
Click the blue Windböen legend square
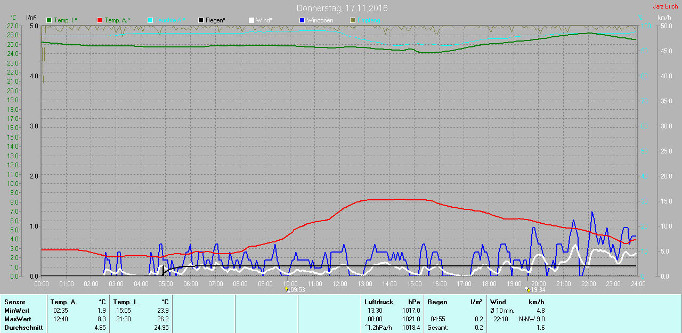(x=302, y=20)
